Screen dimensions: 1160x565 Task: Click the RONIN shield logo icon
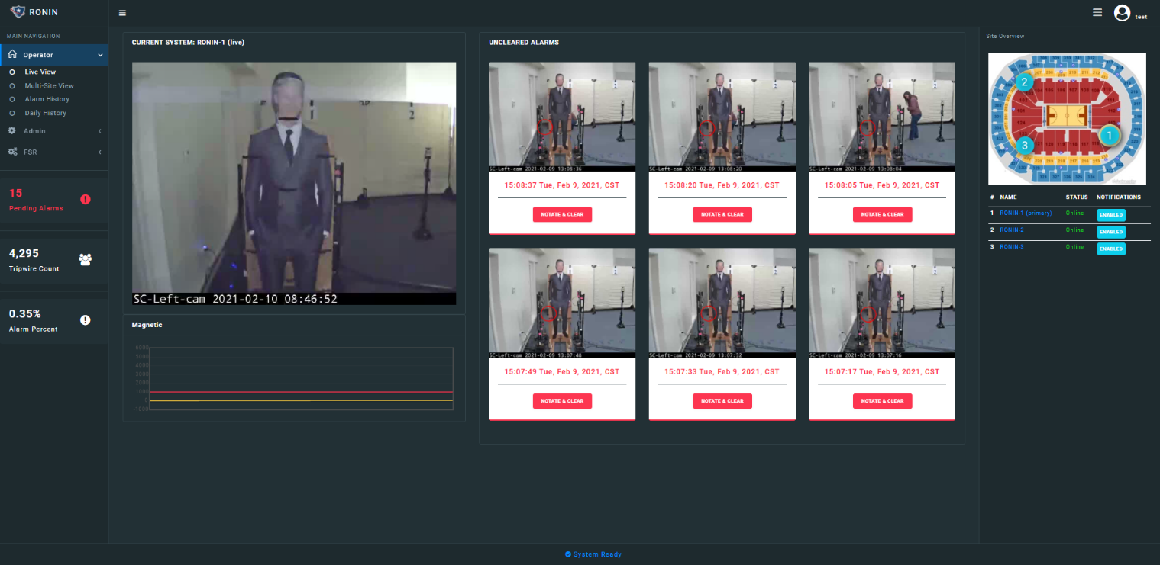(x=18, y=11)
